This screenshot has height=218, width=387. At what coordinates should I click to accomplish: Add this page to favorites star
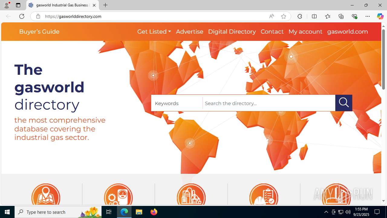tap(284, 16)
